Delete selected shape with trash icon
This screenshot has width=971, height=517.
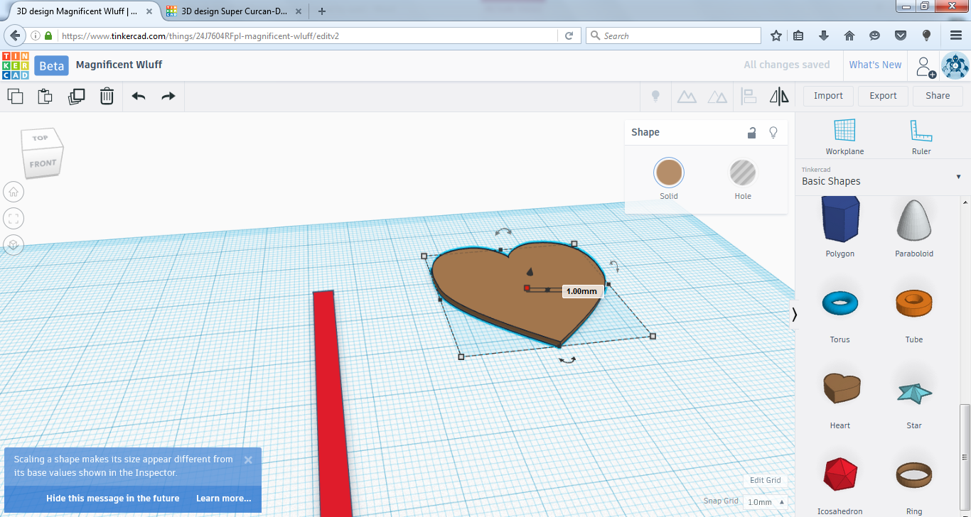pyautogui.click(x=107, y=96)
